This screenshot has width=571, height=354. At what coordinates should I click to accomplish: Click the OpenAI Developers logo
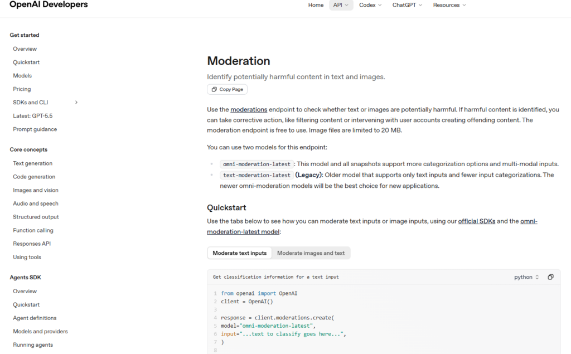(49, 4)
